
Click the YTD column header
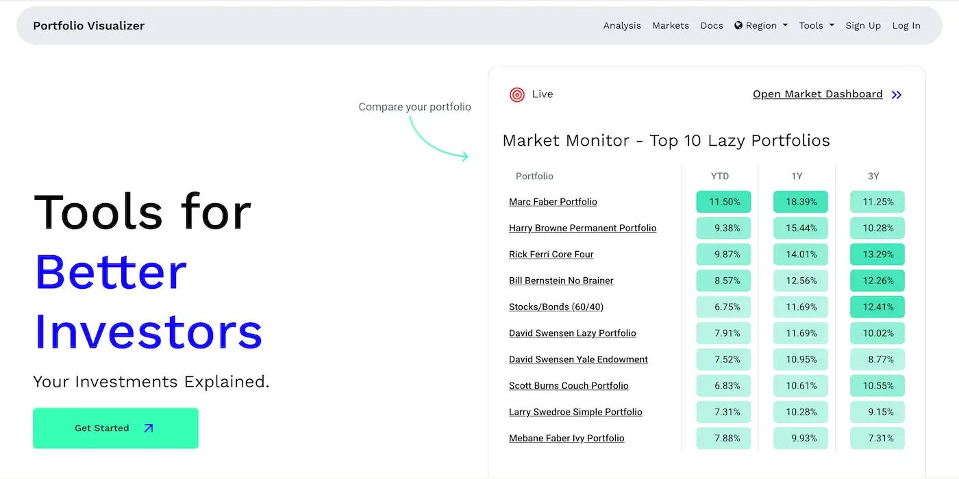(x=720, y=177)
